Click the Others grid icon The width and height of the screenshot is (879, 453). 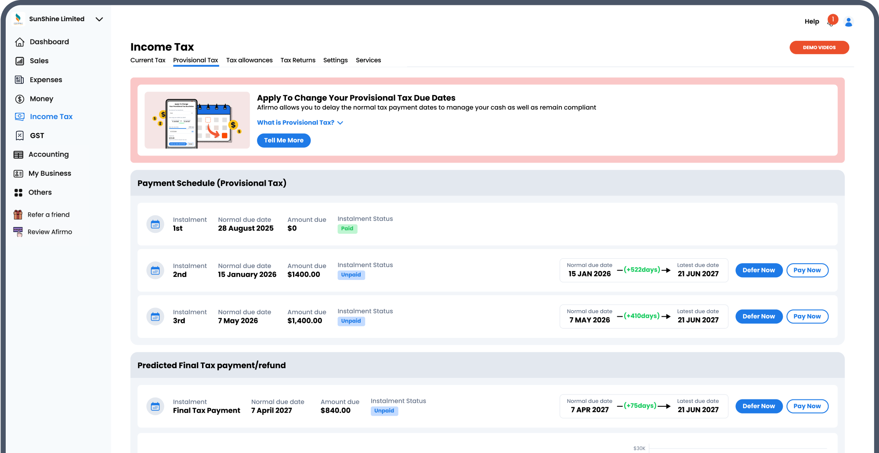tap(18, 193)
